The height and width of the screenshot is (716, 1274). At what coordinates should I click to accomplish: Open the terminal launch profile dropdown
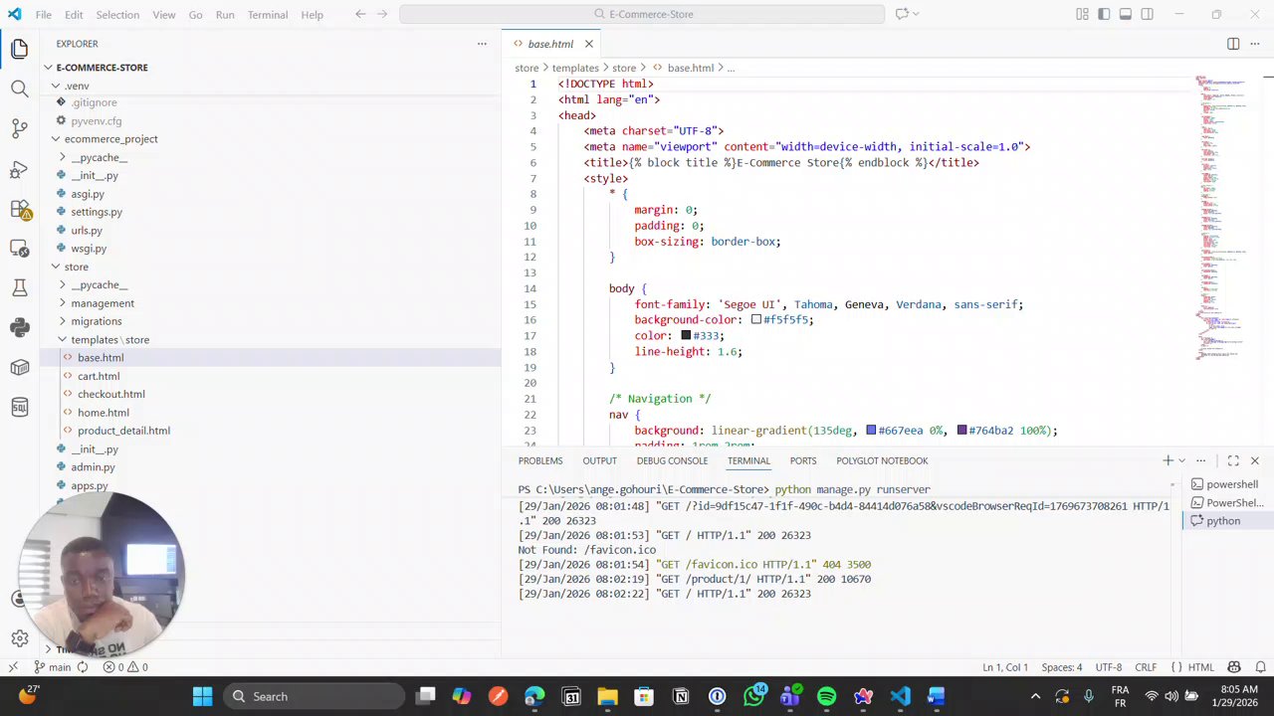pyautogui.click(x=1182, y=460)
